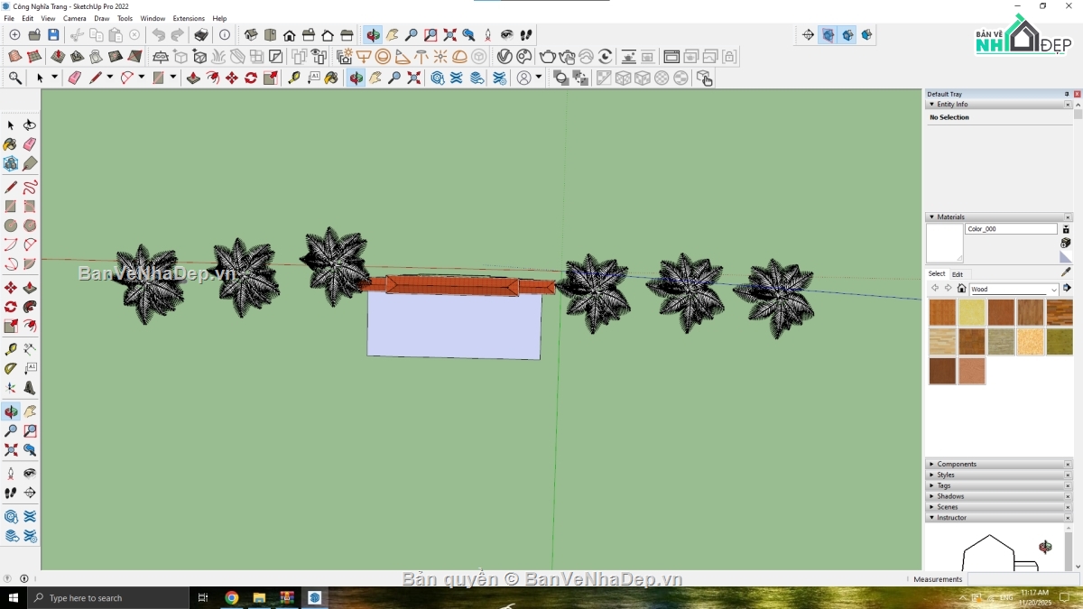Choose the Circle tool in the left toolbar
The width and height of the screenshot is (1083, 609).
point(10,226)
